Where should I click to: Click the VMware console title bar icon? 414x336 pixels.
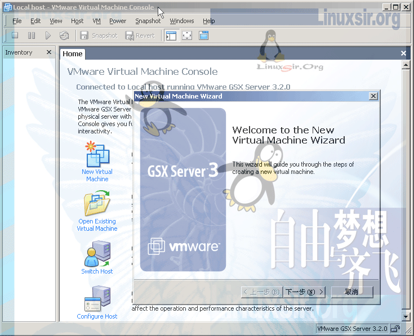[x=7, y=7]
